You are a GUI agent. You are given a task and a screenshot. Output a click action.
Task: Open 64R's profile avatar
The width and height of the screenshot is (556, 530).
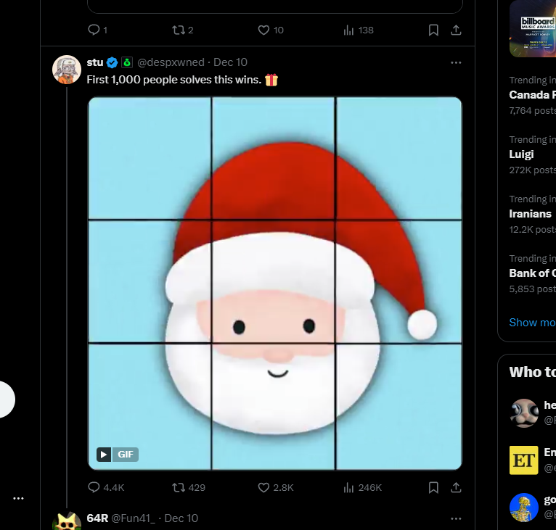[67, 521]
